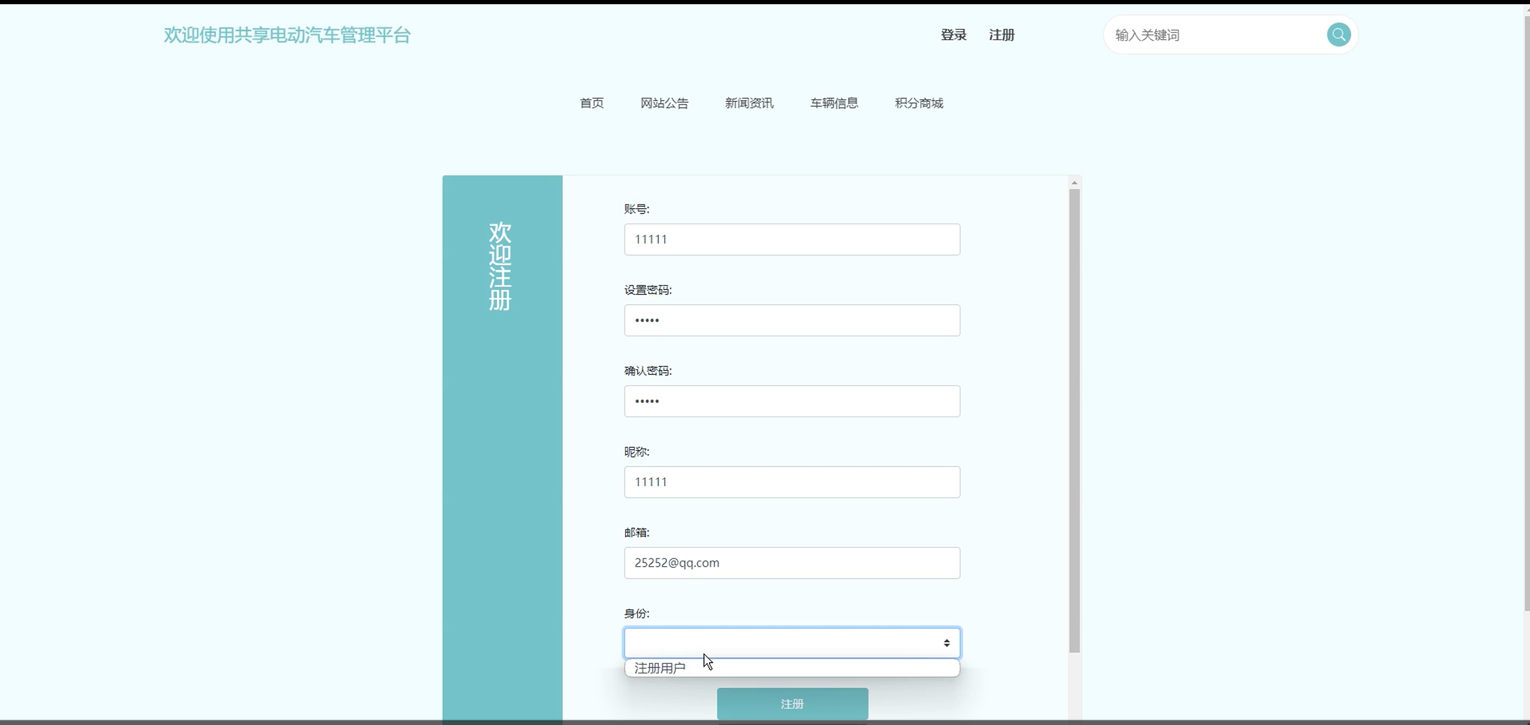
Task: Click the form panel scroll-up arrow
Action: pos(1074,182)
